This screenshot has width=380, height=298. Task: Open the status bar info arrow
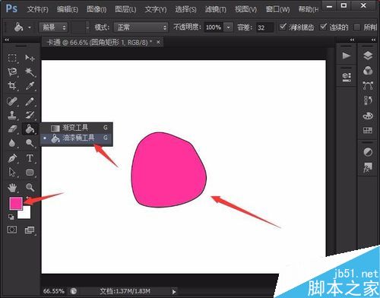click(174, 292)
